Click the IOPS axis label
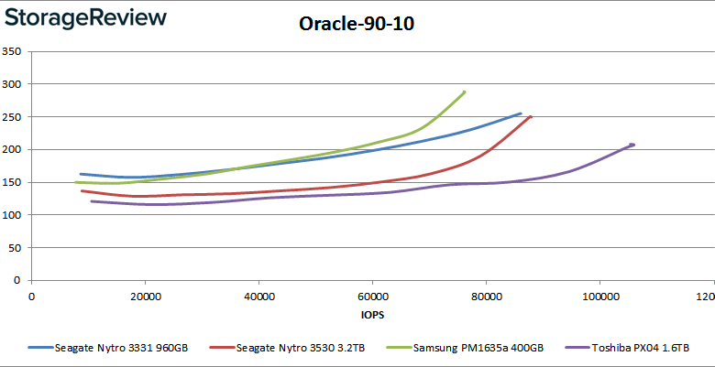Image resolution: width=715 pixels, height=367 pixels. coord(372,315)
